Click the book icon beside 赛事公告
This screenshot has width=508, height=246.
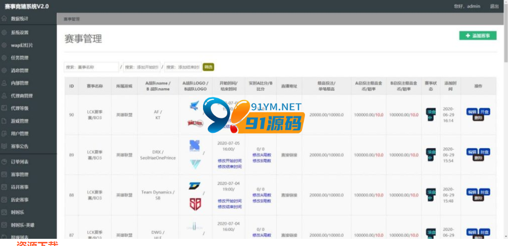pyautogui.click(x=4, y=146)
